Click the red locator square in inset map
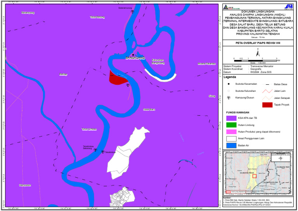Viewport: 298px width, 211px height. [x=255, y=176]
